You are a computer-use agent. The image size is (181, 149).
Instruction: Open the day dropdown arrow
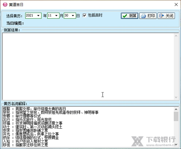[x=73, y=16]
